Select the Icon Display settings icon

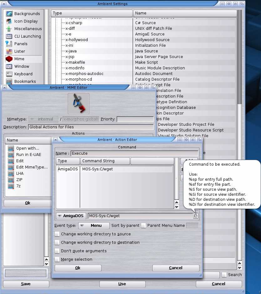pyautogui.click(x=9, y=21)
